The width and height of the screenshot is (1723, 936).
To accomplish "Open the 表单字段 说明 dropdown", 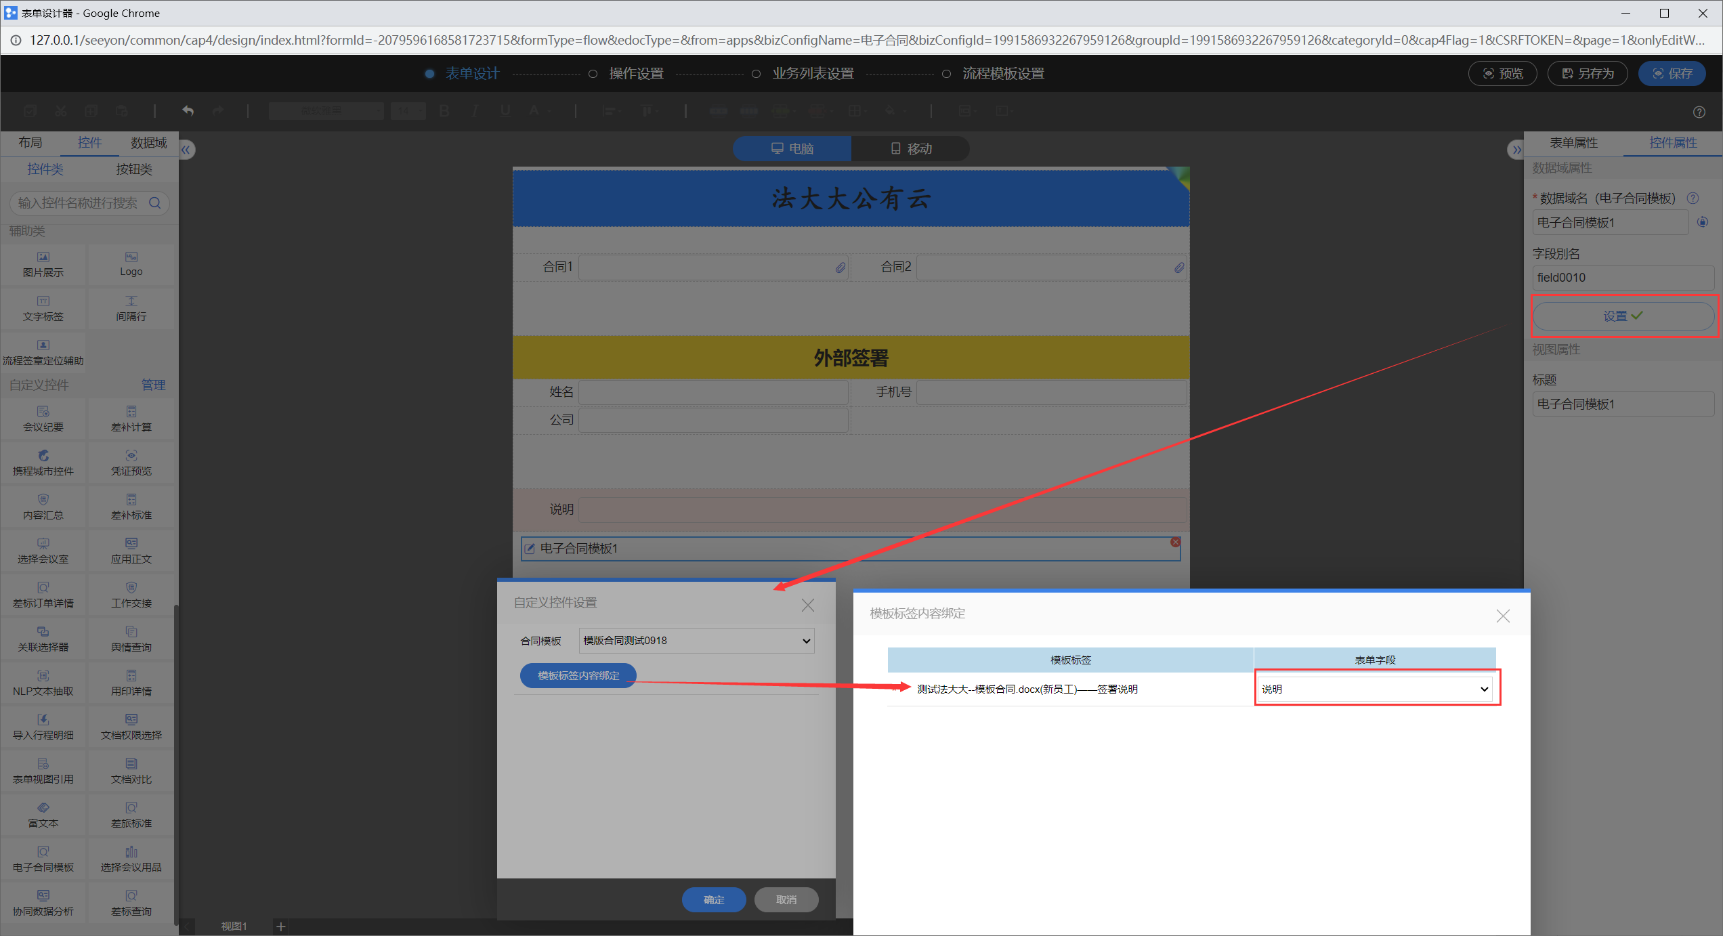I will coord(1375,689).
